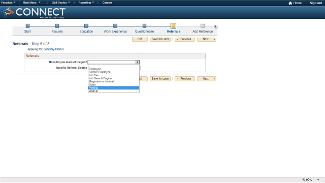The image size is (325, 183).
Task: Open the Main Menu dropdown
Action: pyautogui.click(x=31, y=3)
